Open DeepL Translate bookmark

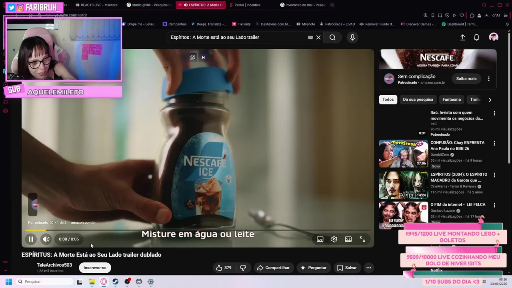coord(208,24)
